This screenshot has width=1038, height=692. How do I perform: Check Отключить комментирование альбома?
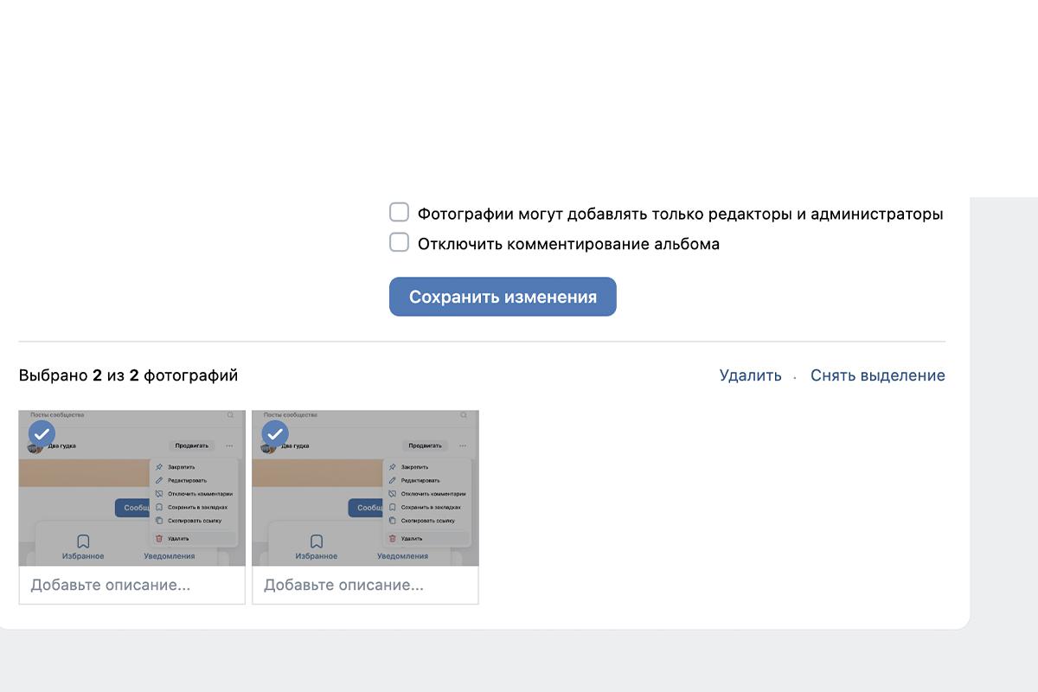point(399,242)
